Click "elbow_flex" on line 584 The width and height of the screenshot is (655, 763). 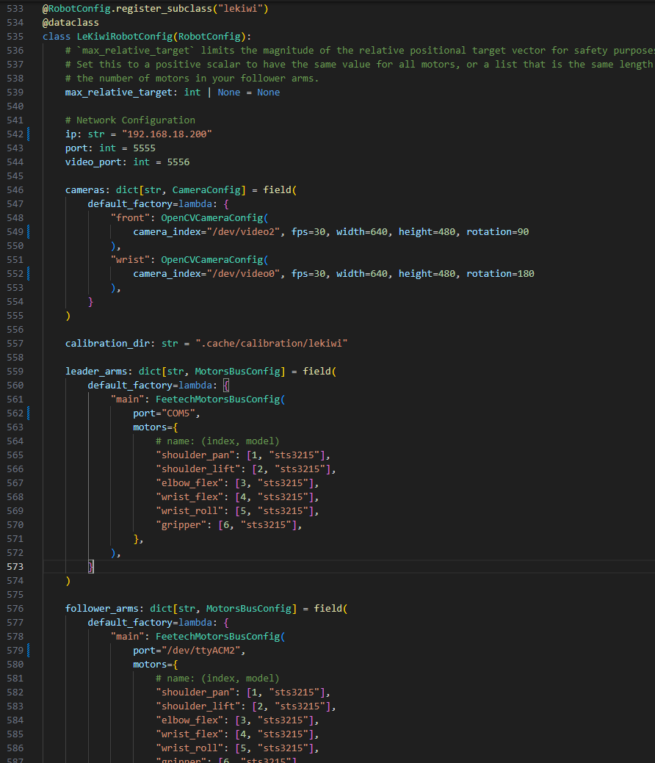189,720
